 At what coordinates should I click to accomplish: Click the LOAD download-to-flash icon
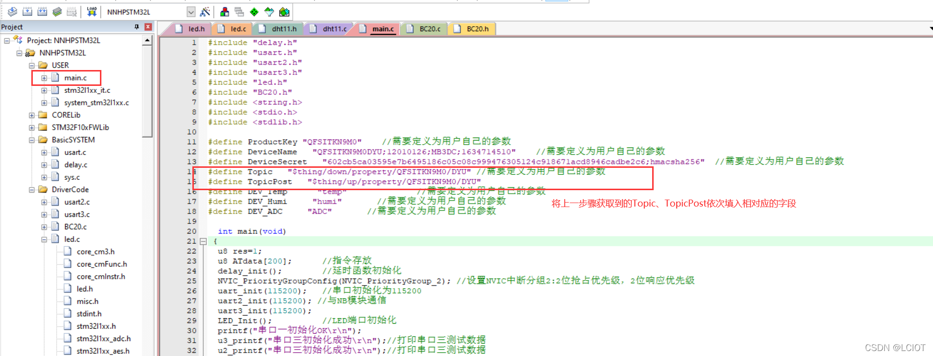click(x=91, y=11)
